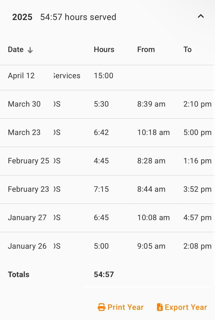Select the March 23 entry

click(x=24, y=132)
